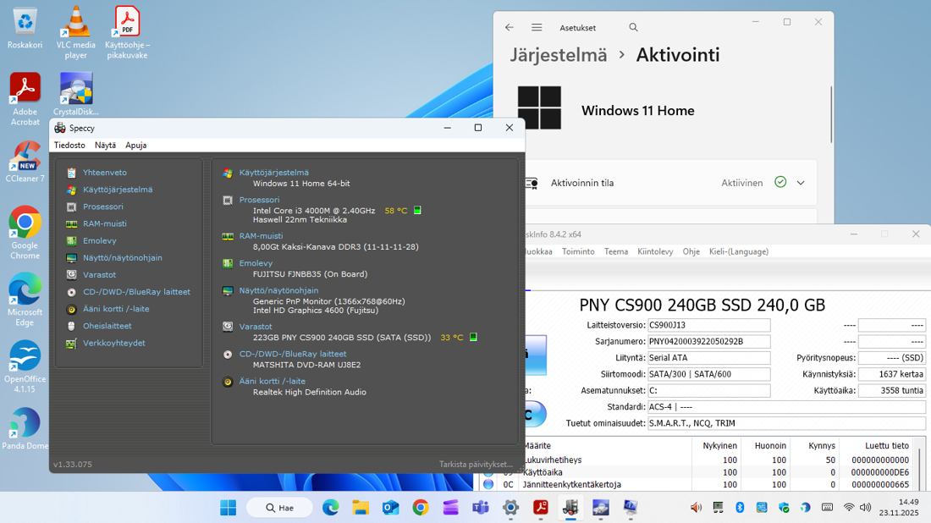Screen dimensions: 931x523
Task: Select Verkkoyhteydet in Speccy sidebar
Action: coord(113,343)
